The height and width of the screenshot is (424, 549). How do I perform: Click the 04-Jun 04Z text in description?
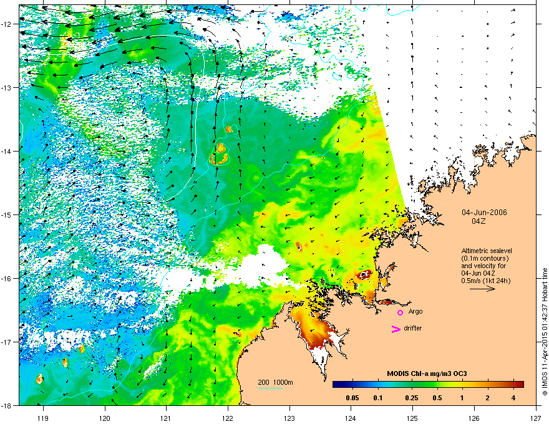pyautogui.click(x=478, y=273)
